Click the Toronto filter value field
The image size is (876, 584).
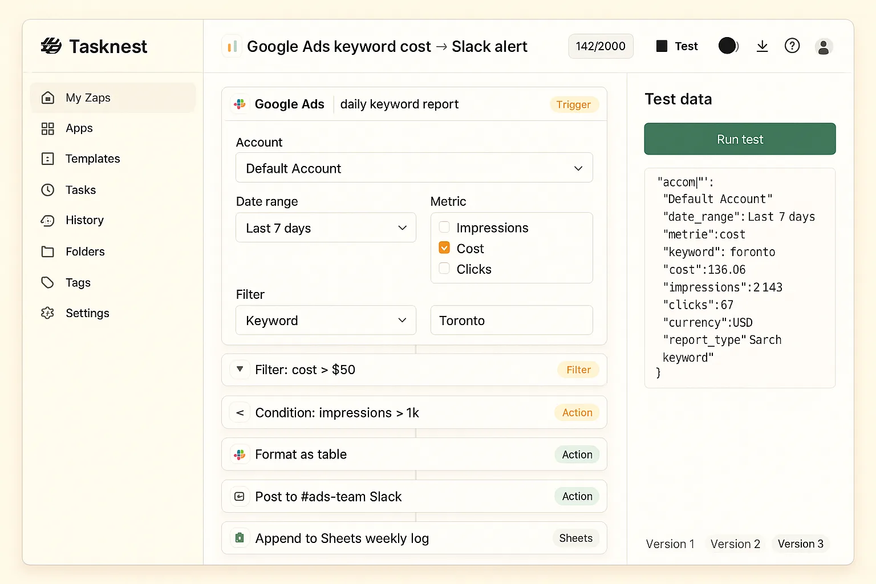click(512, 321)
